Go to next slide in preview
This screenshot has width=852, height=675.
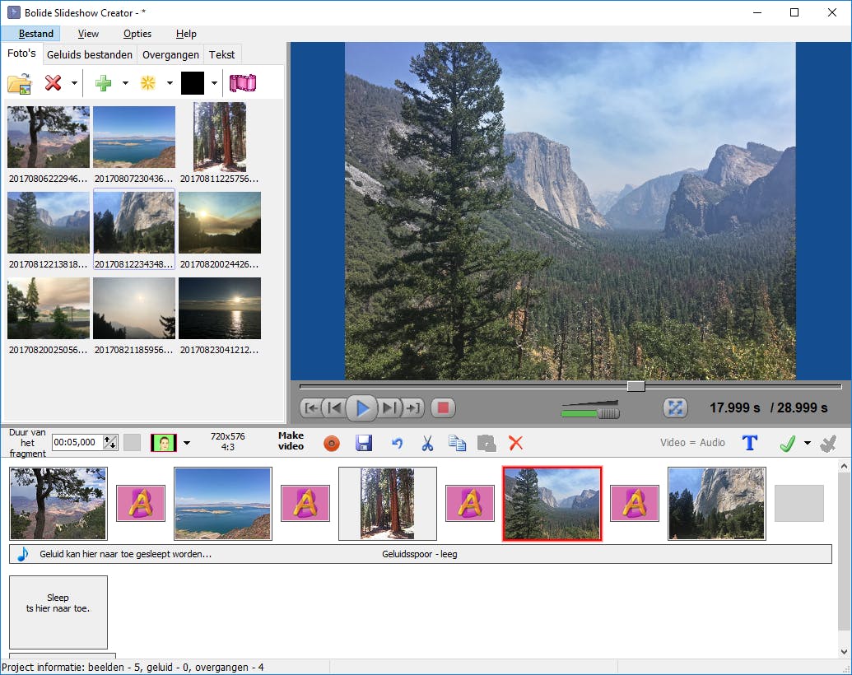click(x=389, y=407)
